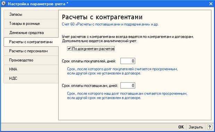
Task: Click the gear icon in the title bar
Action: tap(4, 3)
